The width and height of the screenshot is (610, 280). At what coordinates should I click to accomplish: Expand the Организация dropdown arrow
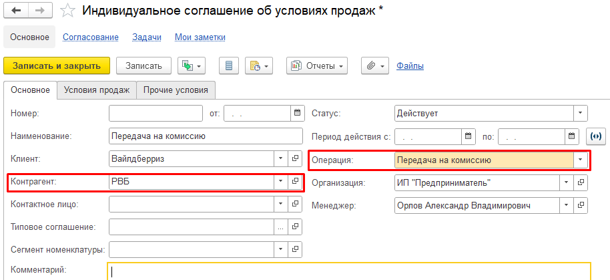pyautogui.click(x=567, y=182)
